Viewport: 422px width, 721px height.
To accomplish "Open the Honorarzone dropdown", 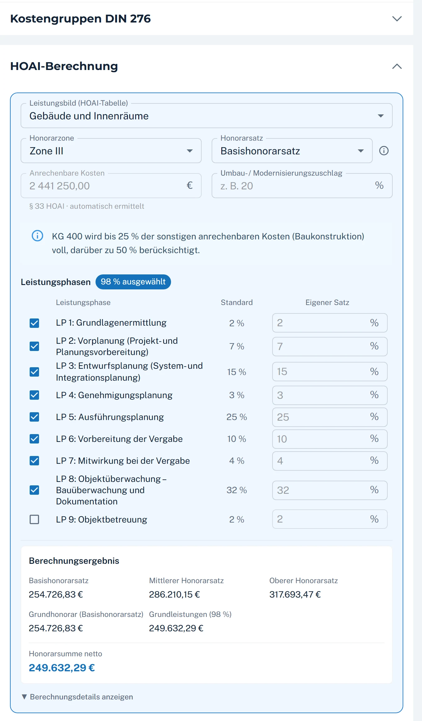I will (x=111, y=151).
